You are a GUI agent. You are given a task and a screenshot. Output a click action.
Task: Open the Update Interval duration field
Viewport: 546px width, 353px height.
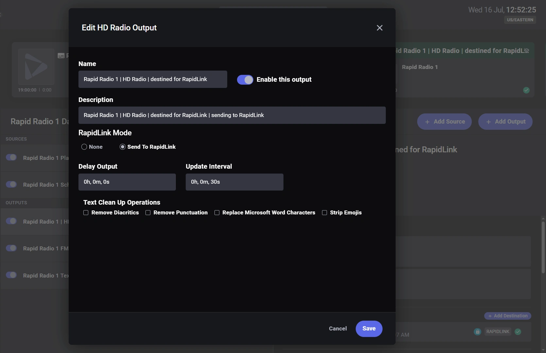[x=234, y=182]
